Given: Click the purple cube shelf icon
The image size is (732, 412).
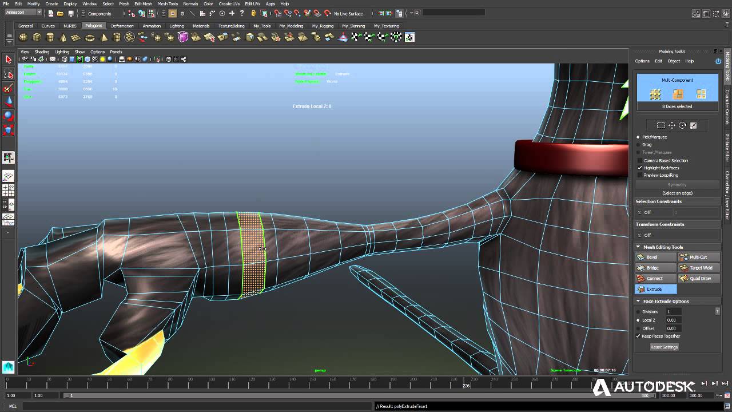Looking at the screenshot, I should pyautogui.click(x=183, y=37).
